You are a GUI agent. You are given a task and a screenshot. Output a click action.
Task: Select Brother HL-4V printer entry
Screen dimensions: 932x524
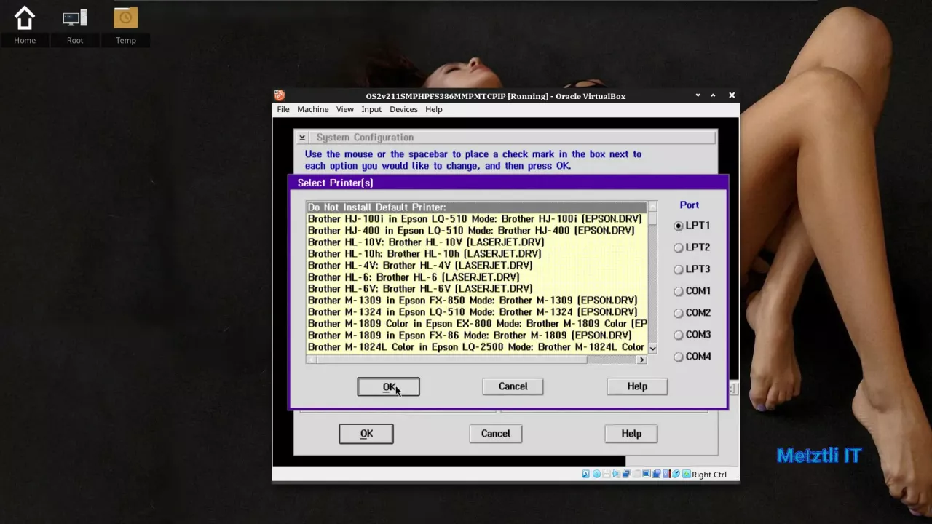tap(476, 266)
